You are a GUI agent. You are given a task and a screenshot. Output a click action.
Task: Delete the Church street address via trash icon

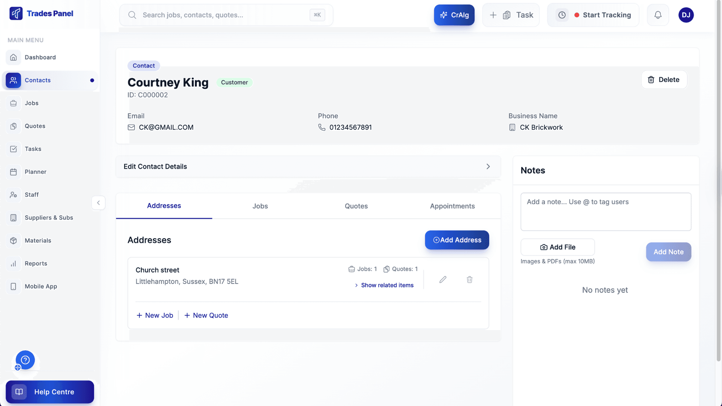(469, 279)
